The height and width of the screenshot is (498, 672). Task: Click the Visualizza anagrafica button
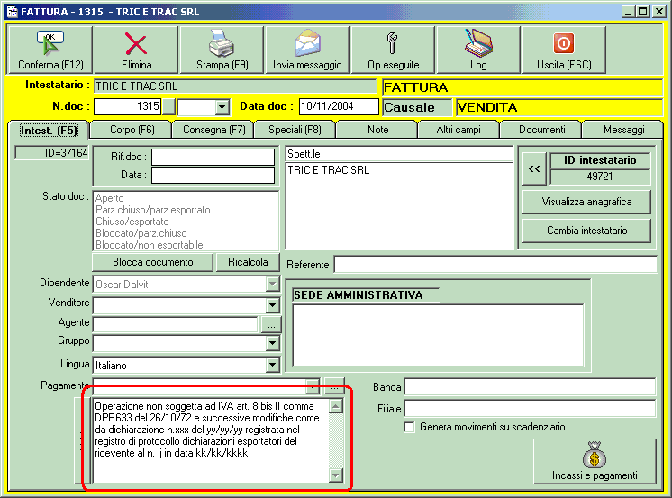point(586,202)
